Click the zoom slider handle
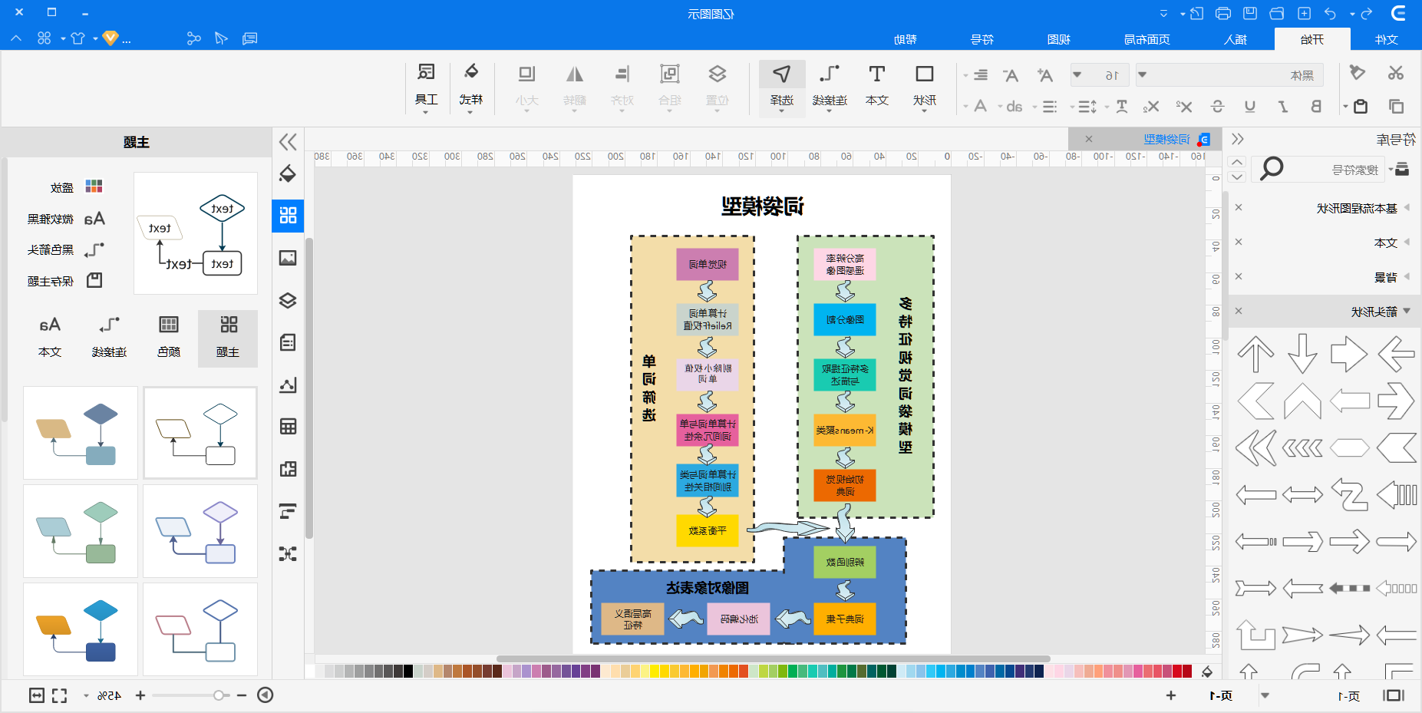1422x713 pixels. [x=219, y=695]
